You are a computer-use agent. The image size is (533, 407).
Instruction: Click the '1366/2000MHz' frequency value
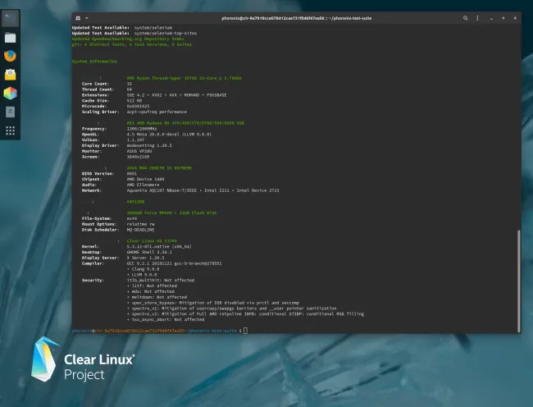pyautogui.click(x=142, y=129)
